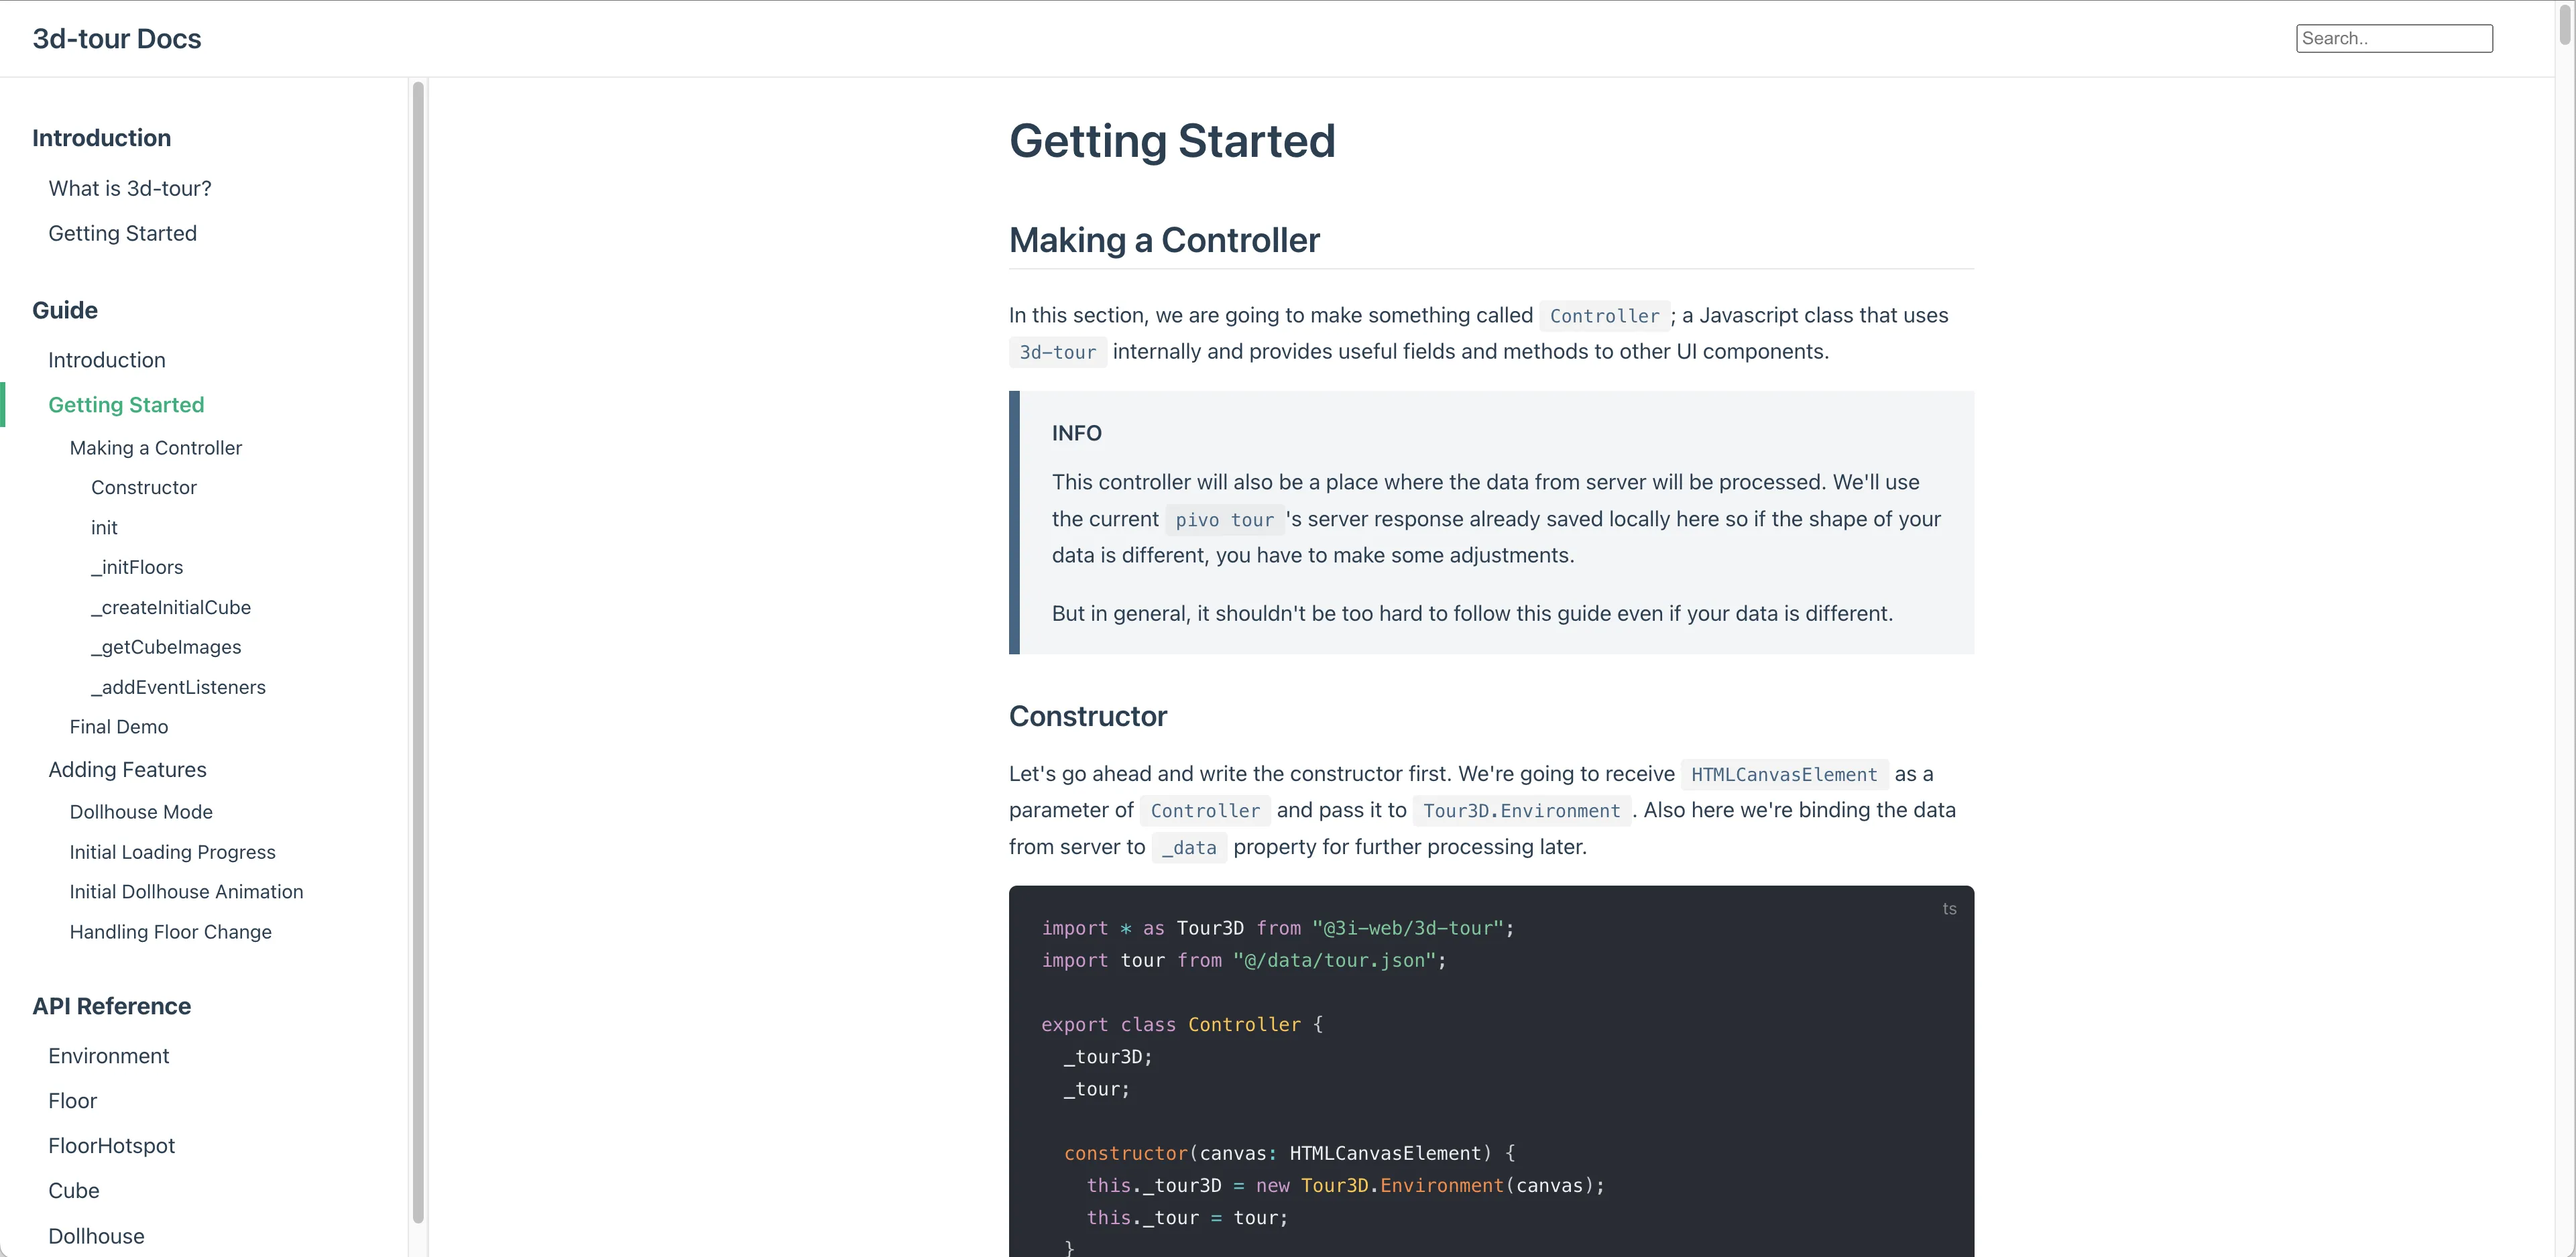
Task: Jump to Making a Controller section
Action: pyautogui.click(x=156, y=448)
